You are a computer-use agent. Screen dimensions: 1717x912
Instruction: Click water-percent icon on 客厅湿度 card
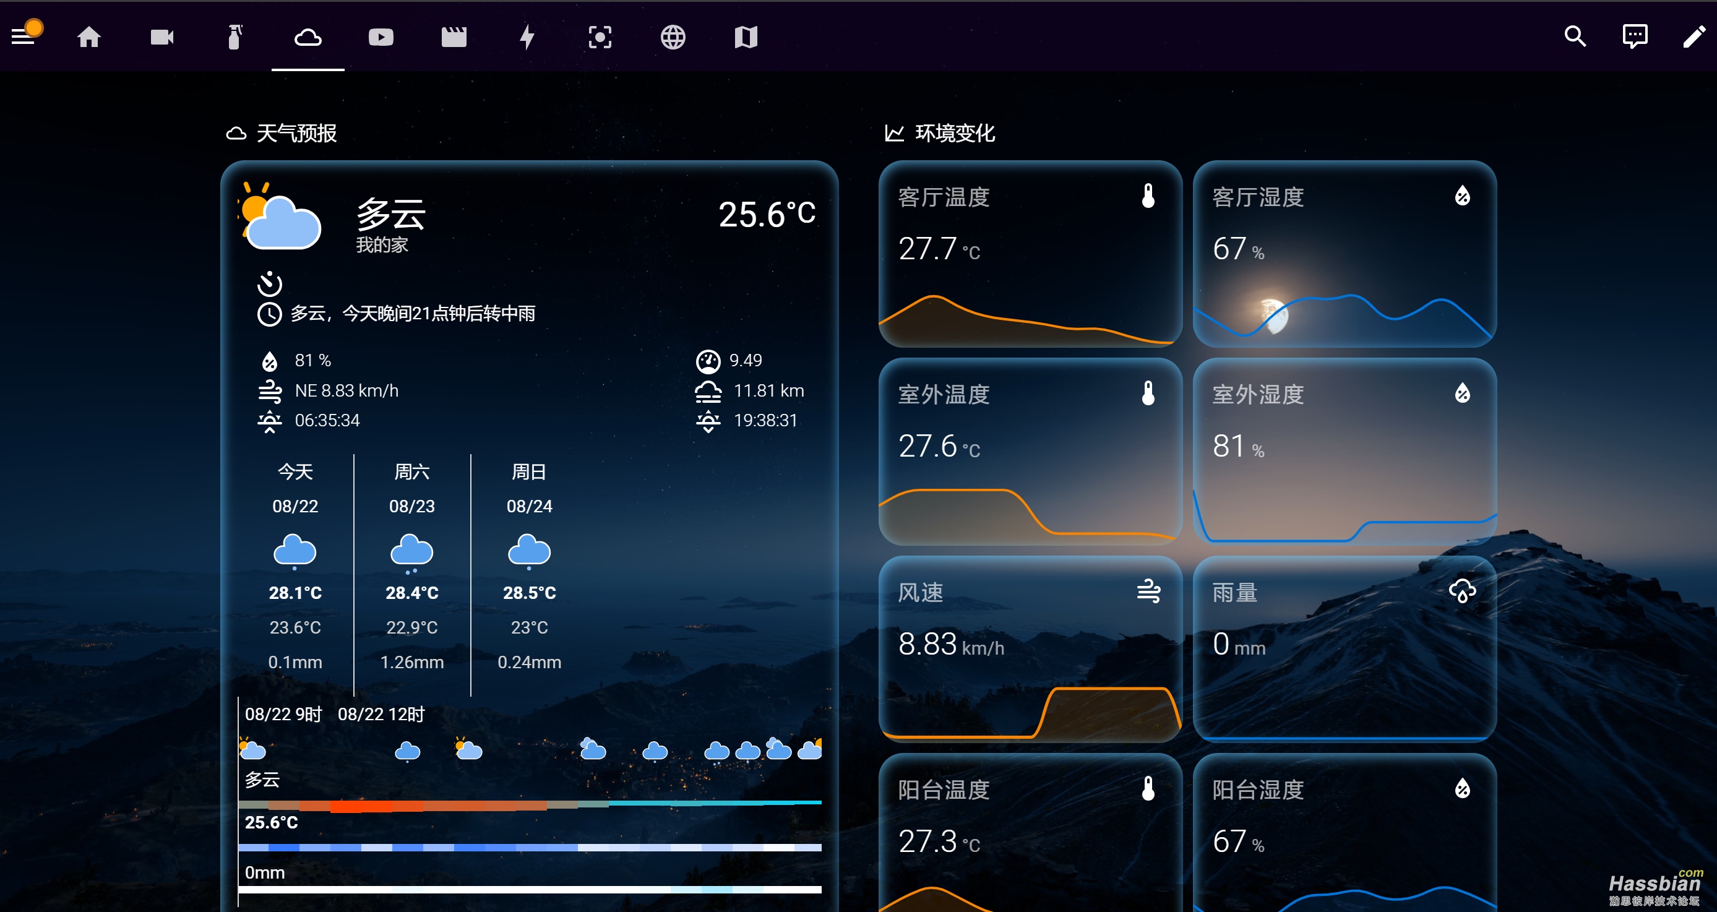coord(1462,196)
